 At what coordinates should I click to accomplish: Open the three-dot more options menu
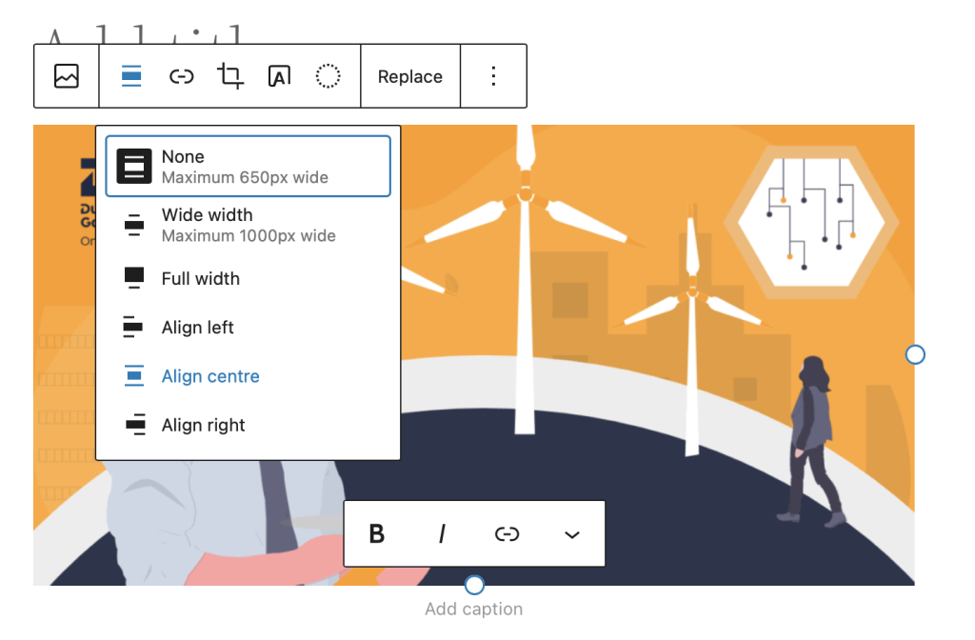coord(493,75)
